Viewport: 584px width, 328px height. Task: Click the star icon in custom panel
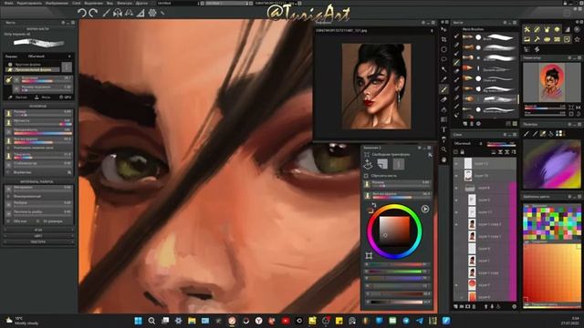click(578, 39)
